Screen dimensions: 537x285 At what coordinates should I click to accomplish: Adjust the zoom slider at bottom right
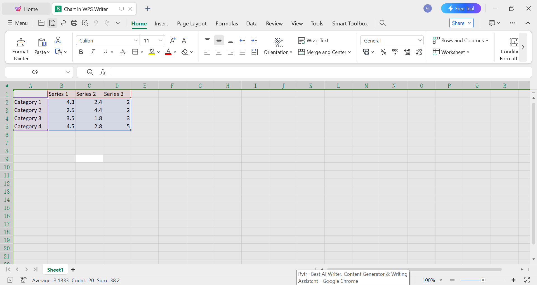(483, 280)
